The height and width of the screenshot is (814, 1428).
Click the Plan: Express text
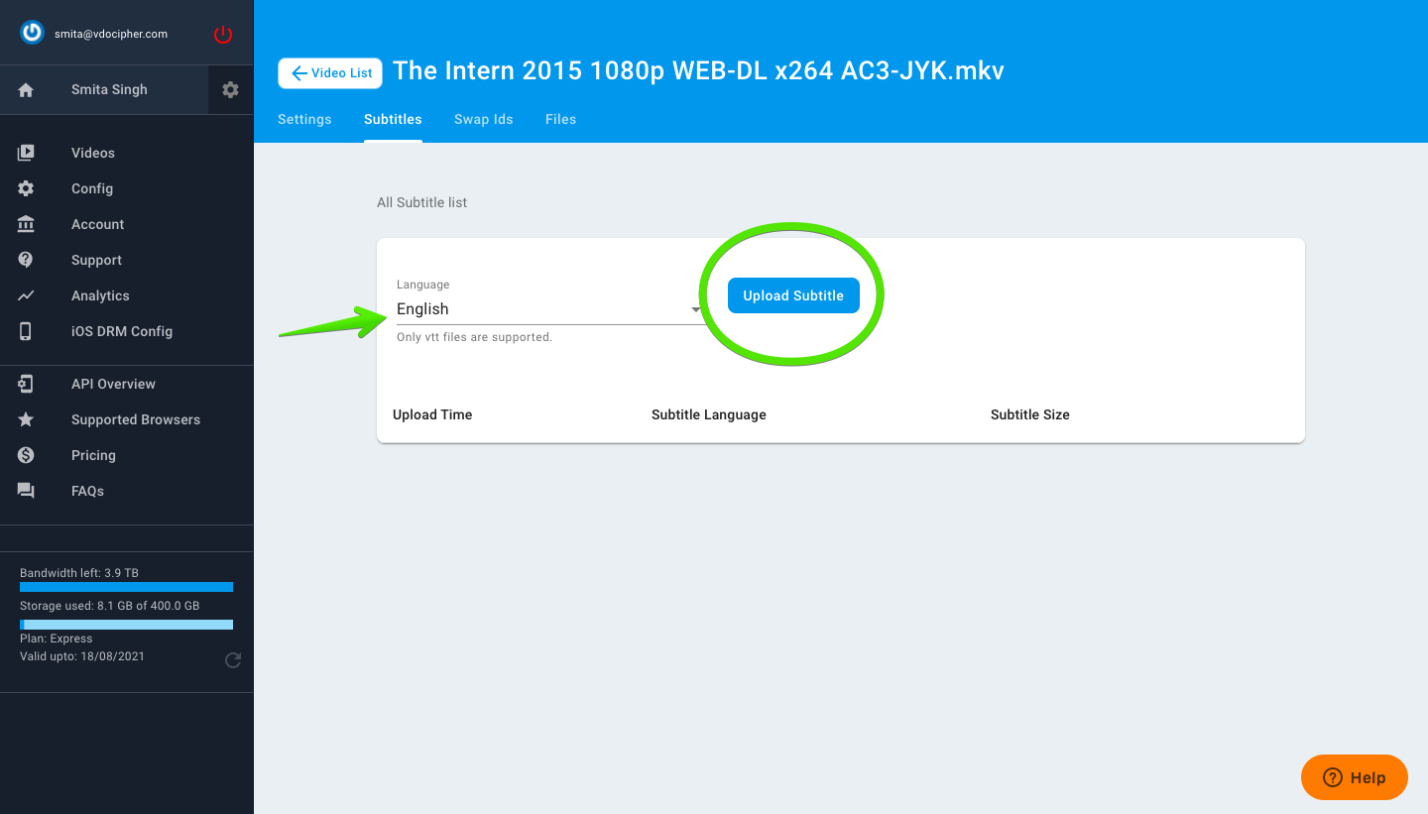[x=57, y=639]
